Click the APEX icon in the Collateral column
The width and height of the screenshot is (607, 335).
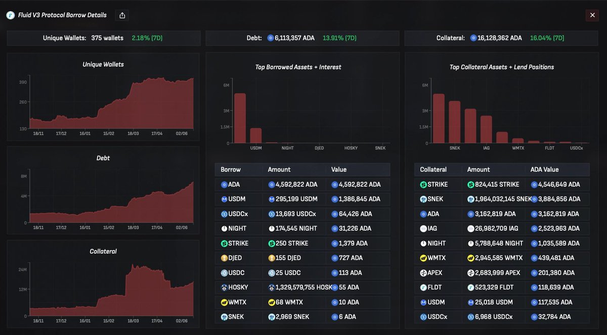[x=423, y=273]
